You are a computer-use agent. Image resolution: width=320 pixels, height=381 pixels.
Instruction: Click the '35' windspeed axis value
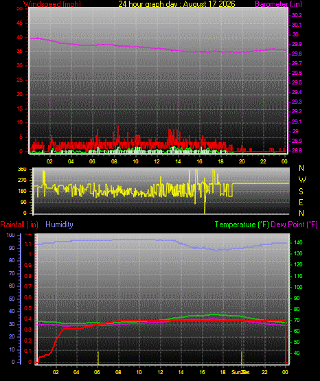19,51
